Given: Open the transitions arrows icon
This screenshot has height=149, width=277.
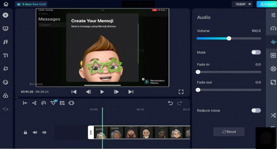Looking at the screenshot, I should [x=6, y=109].
